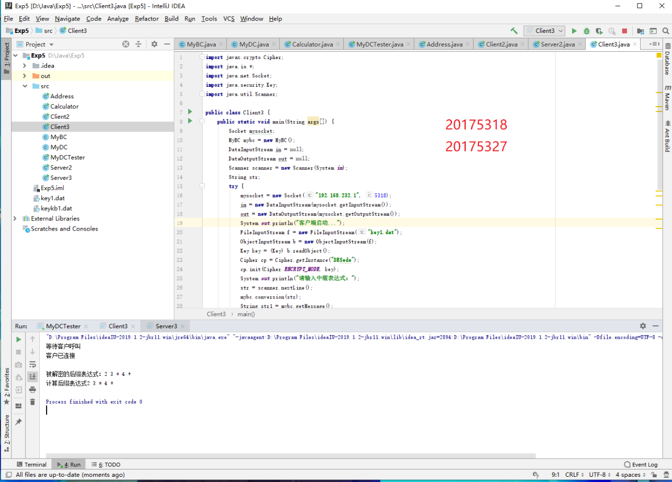Open Project panel settings gear
The width and height of the screenshot is (672, 482).
[x=154, y=44]
